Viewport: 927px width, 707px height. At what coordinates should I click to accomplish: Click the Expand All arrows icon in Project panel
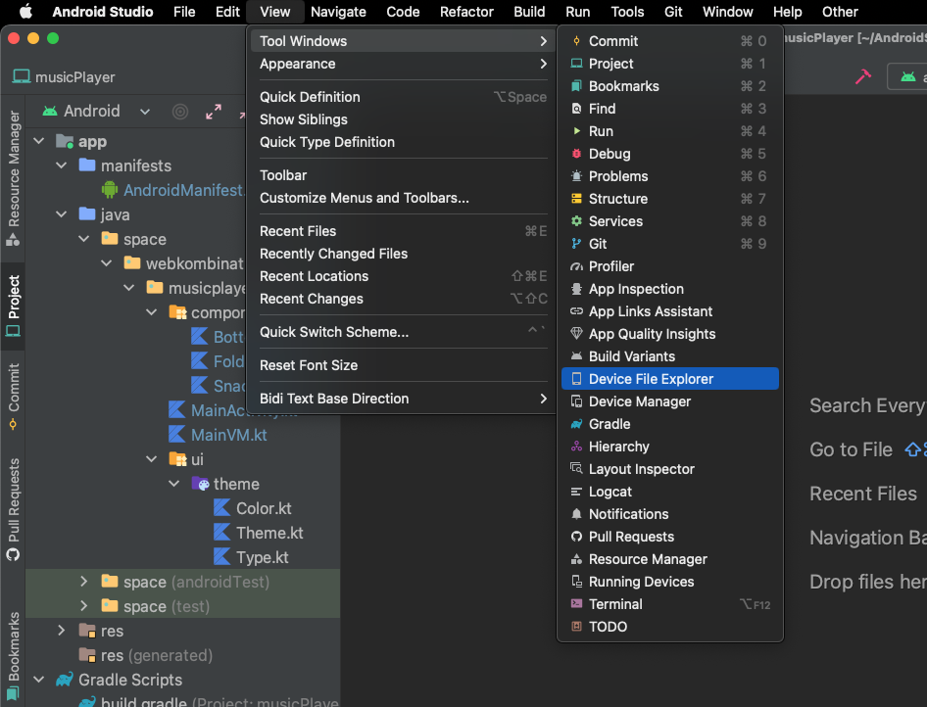pyautogui.click(x=214, y=112)
